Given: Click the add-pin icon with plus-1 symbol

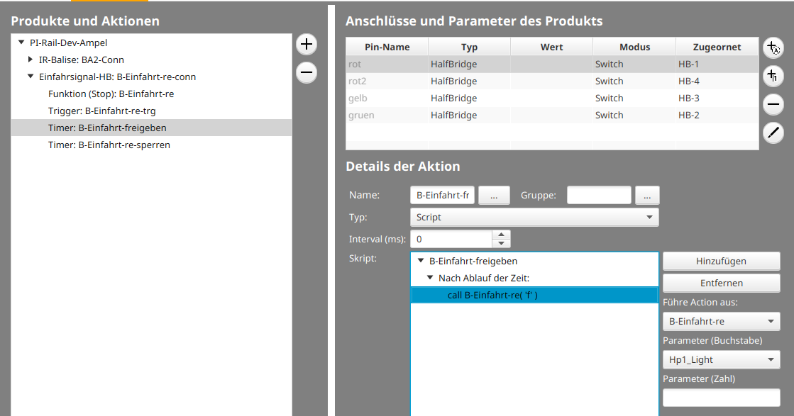Looking at the screenshot, I should pyautogui.click(x=773, y=76).
